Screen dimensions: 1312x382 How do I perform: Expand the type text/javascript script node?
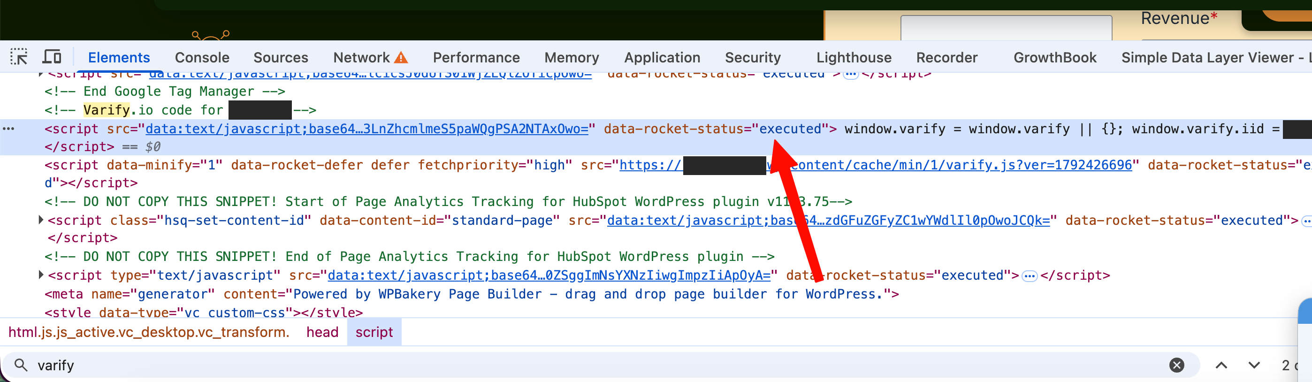pos(41,275)
